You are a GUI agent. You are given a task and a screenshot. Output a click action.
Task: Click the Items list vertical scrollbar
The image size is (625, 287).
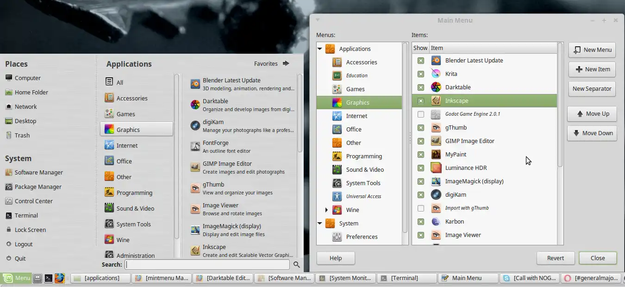pyautogui.click(x=560, y=106)
